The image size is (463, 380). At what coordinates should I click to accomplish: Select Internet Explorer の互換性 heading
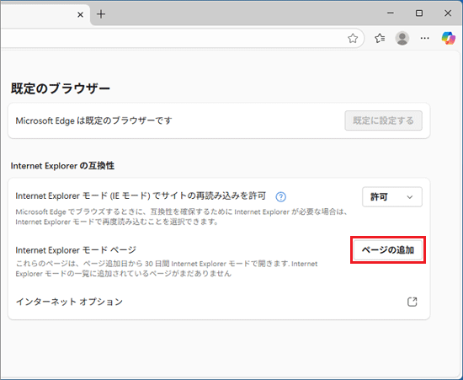pyautogui.click(x=62, y=166)
